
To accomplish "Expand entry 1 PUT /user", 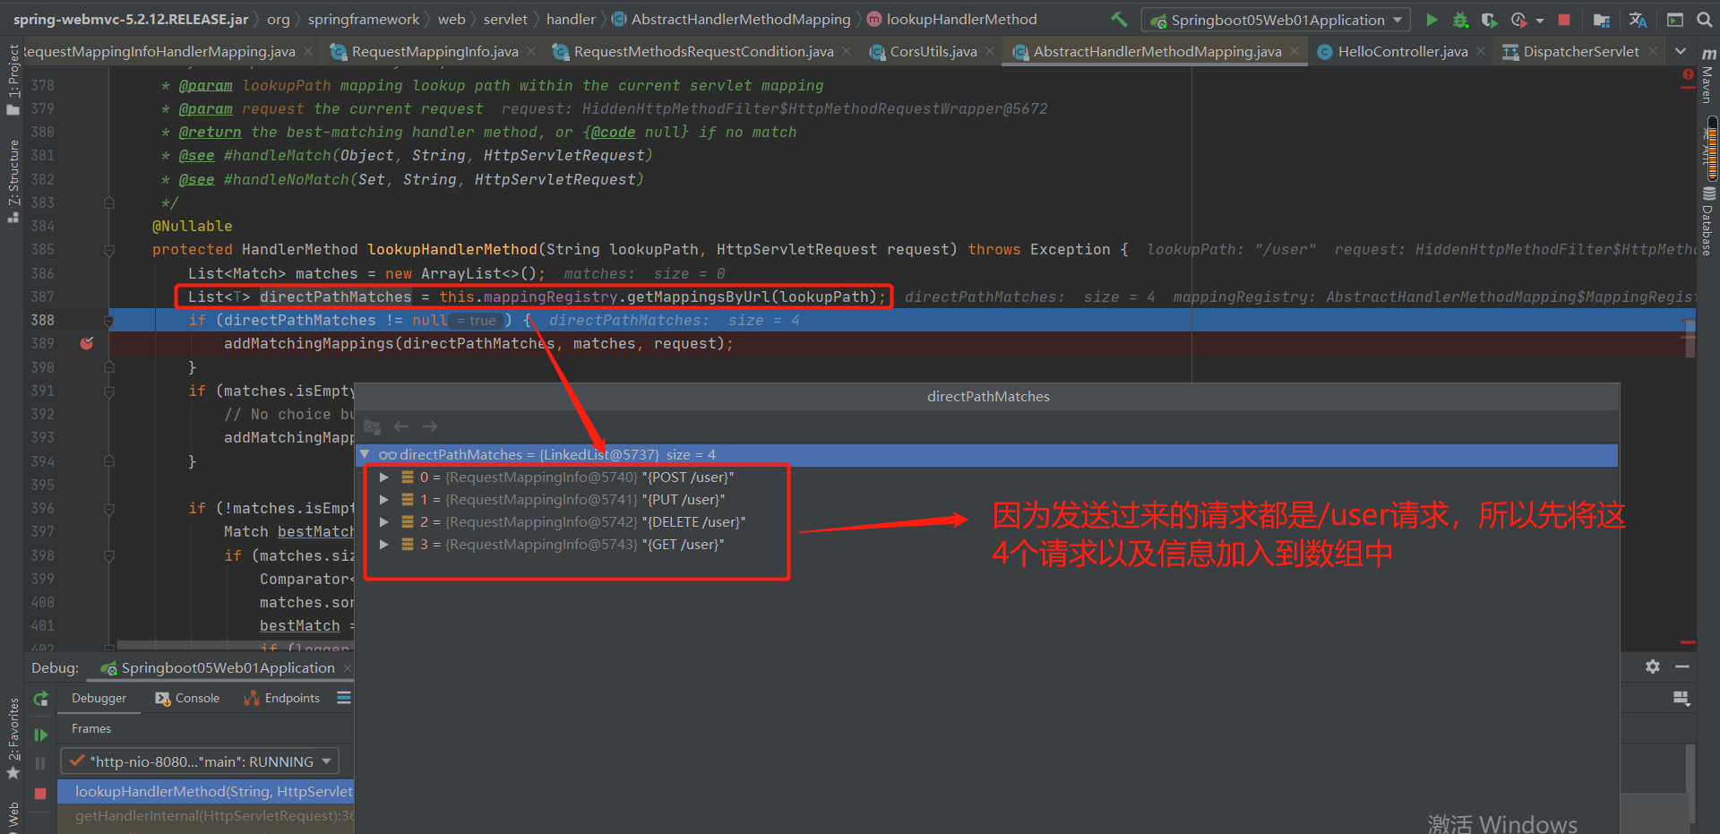I will pos(384,500).
